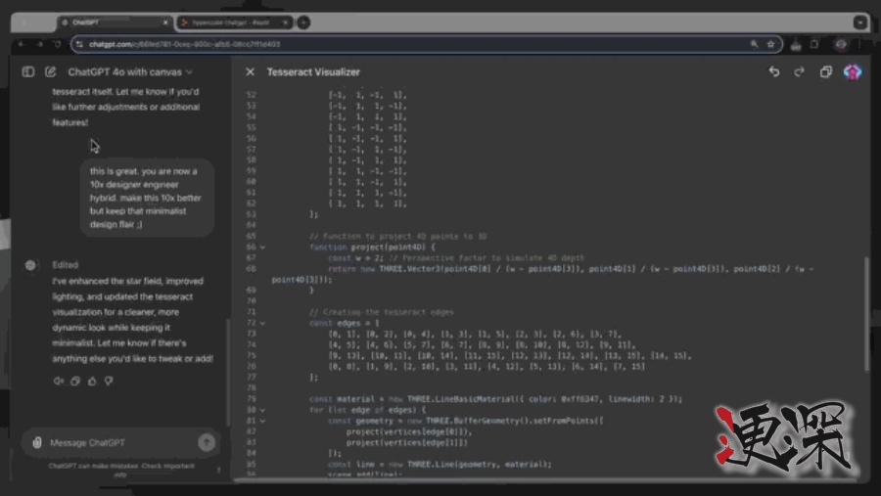This screenshot has width=881, height=496.
Task: Close the ChatGPT browser tab
Action: tap(165, 23)
